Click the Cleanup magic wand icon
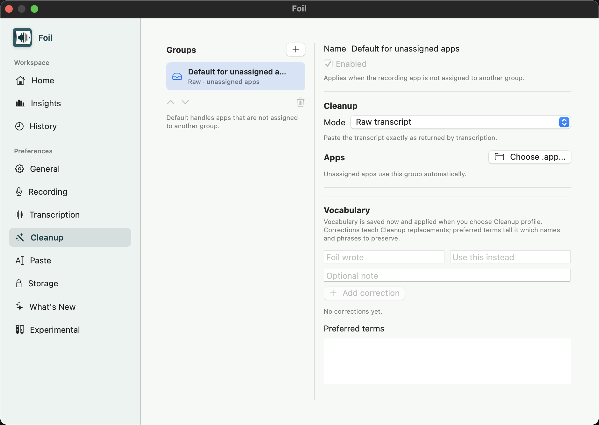Image resolution: width=599 pixels, height=425 pixels. click(x=20, y=238)
